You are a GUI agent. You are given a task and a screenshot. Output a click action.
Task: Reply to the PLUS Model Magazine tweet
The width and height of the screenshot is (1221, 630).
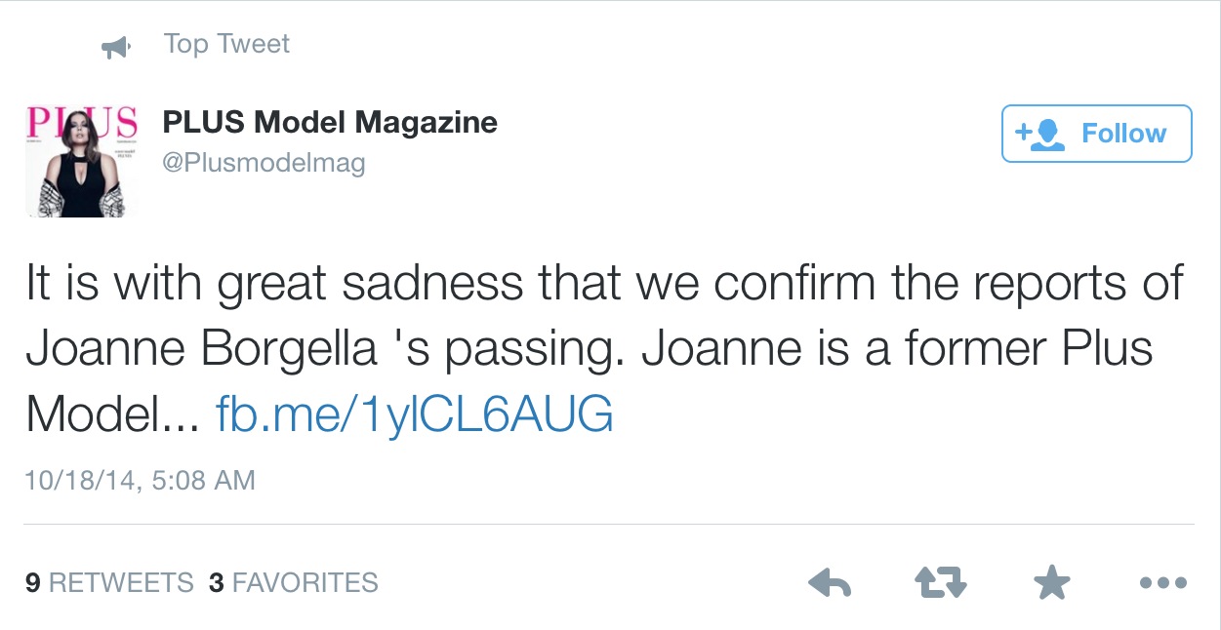[x=830, y=583]
